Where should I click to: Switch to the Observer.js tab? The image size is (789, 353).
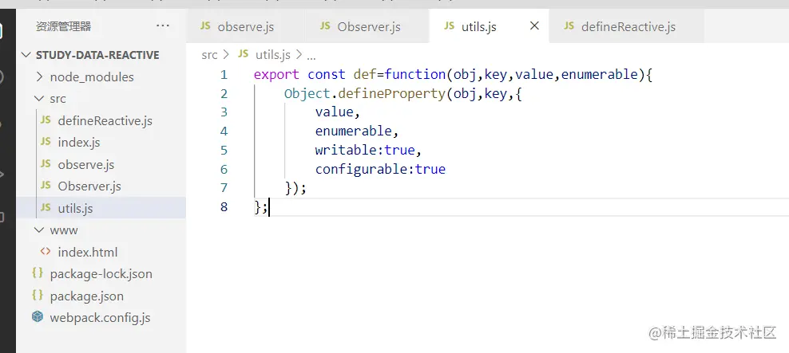tap(368, 26)
